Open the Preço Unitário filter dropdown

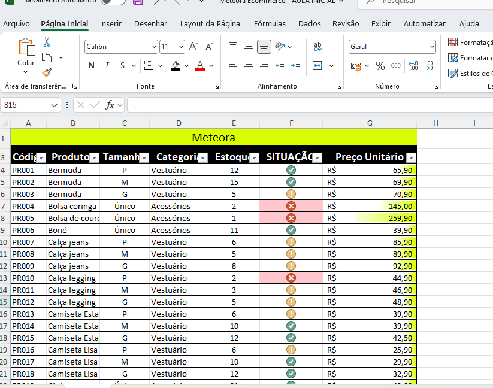click(412, 157)
